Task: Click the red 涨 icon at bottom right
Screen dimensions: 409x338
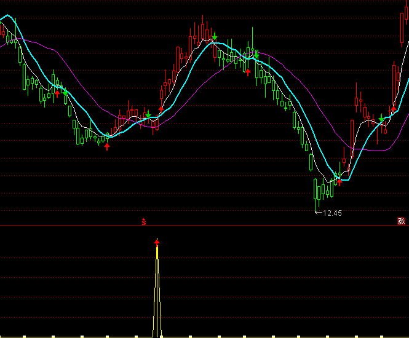Action: click(x=402, y=222)
